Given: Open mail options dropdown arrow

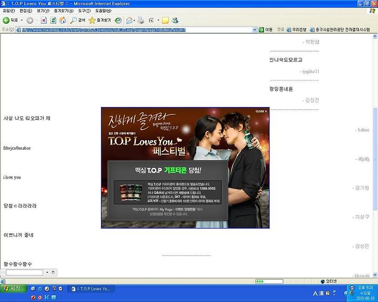Looking at the screenshot, I should click(x=134, y=20).
